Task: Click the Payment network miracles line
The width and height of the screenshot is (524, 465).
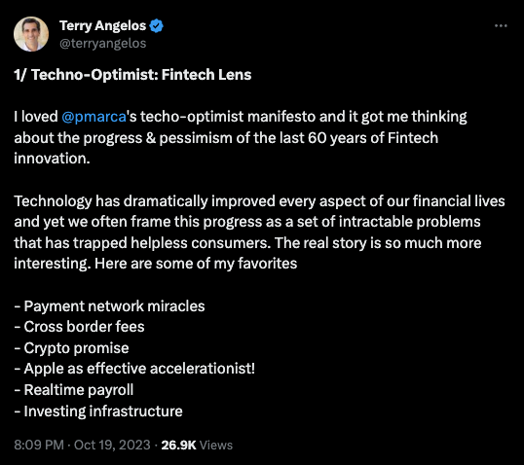Action: tap(110, 306)
